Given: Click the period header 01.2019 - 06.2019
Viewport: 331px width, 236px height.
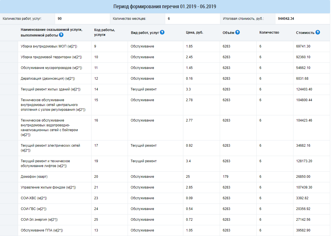Looking at the screenshot, I should [165, 7].
